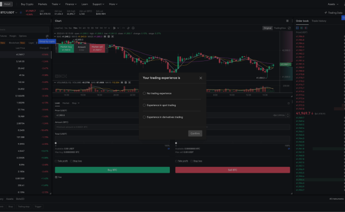This screenshot has height=212, width=345.
Task: Enable Take profit on buy side
Action: [56, 161]
